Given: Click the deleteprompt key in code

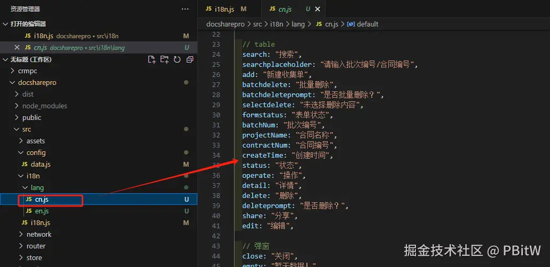Looking at the screenshot, I should pos(267,206).
